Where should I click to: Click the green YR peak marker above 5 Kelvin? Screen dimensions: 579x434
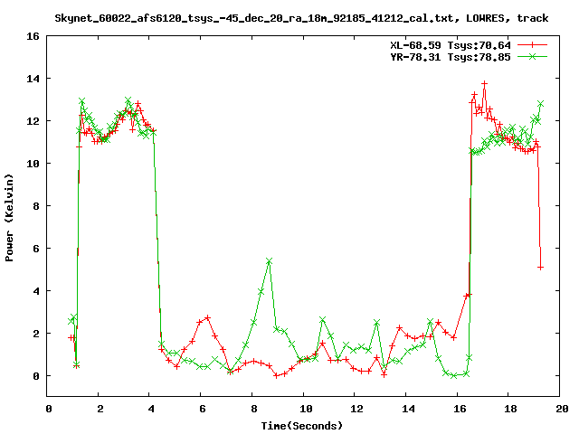(269, 261)
